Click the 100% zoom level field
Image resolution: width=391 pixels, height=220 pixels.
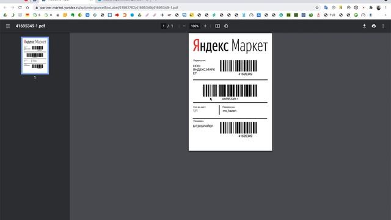(x=195, y=26)
